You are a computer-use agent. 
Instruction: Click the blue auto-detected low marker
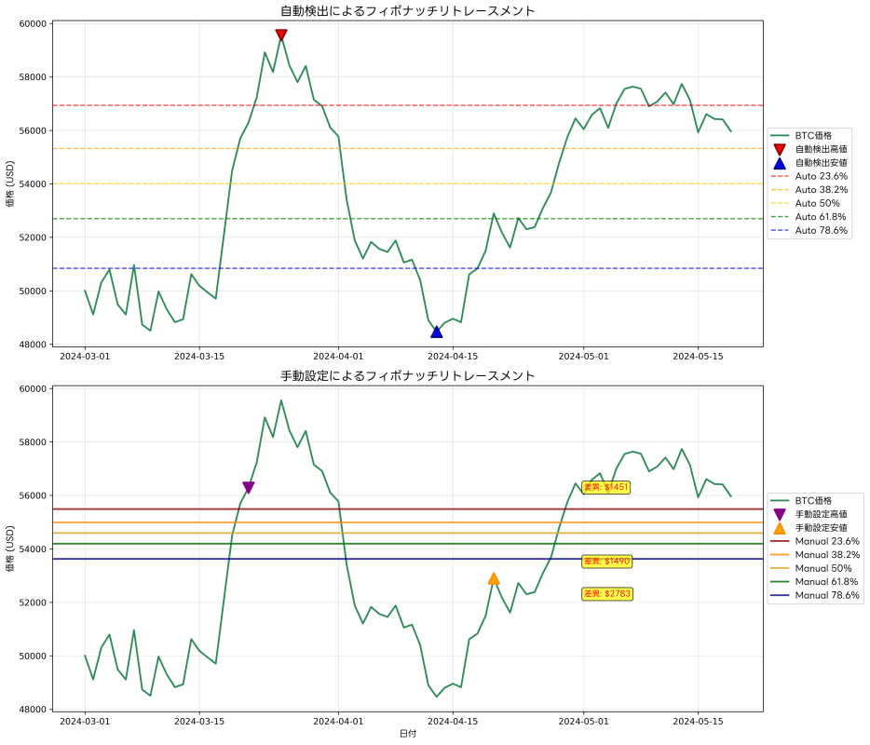coord(436,330)
